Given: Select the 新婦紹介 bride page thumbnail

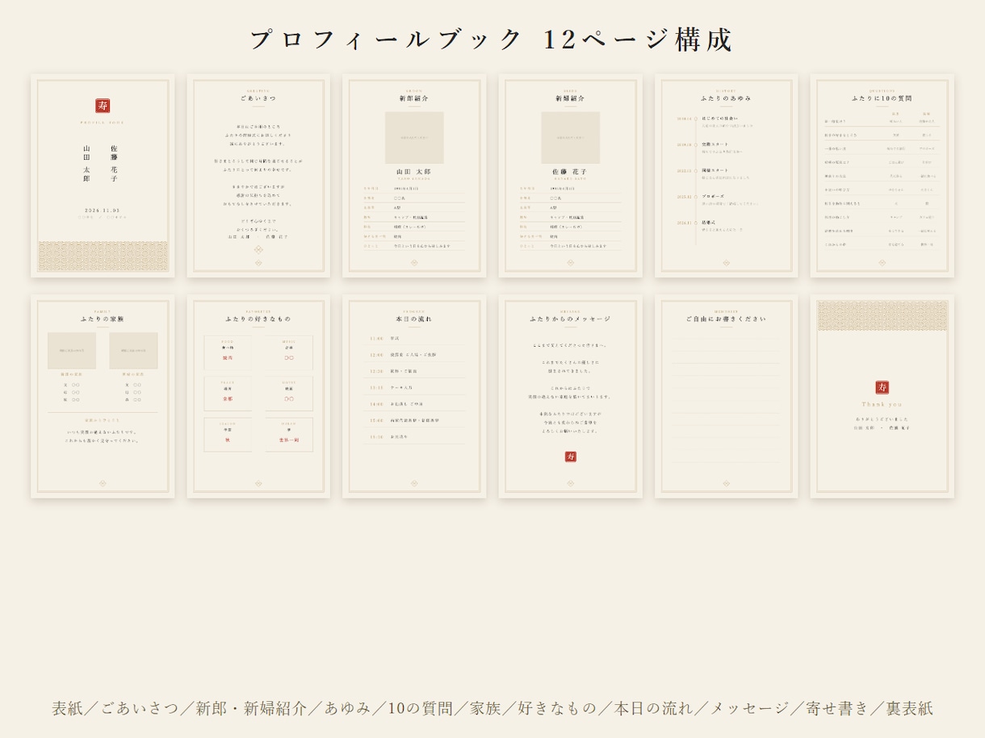Looking at the screenshot, I should tap(570, 176).
